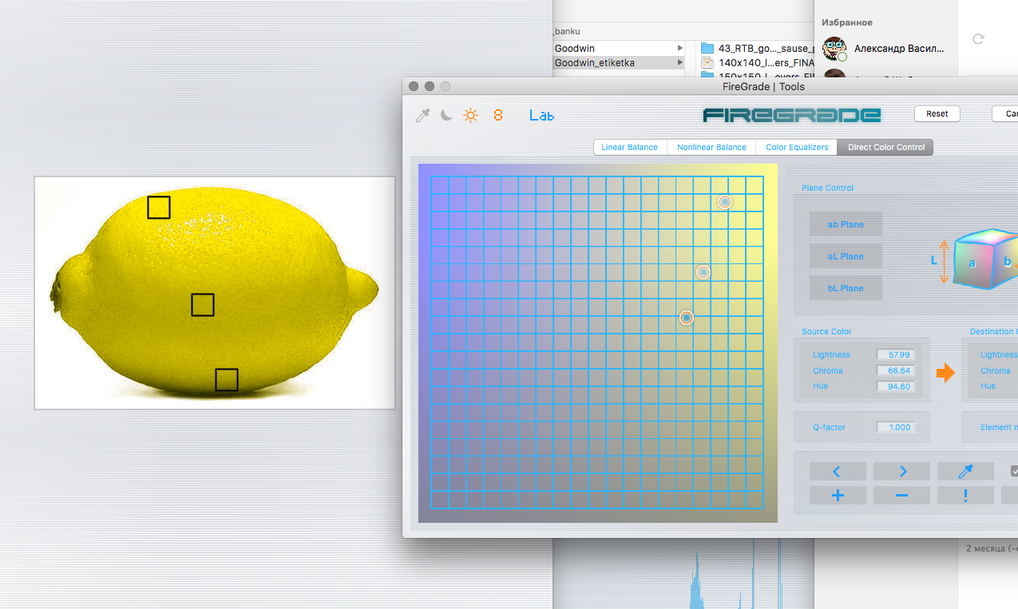
Task: Click the Lab color mode label
Action: click(541, 116)
